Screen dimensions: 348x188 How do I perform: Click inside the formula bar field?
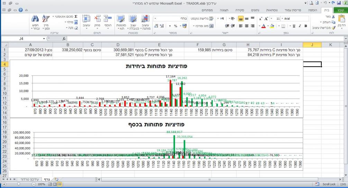pyautogui.click(x=173, y=39)
